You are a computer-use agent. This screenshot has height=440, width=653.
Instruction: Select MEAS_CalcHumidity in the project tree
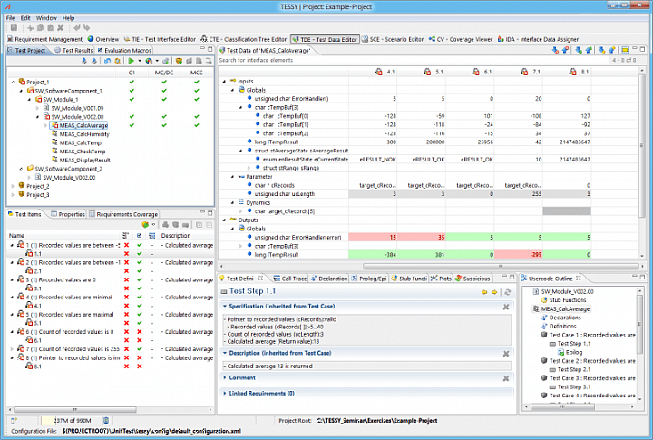(82, 134)
